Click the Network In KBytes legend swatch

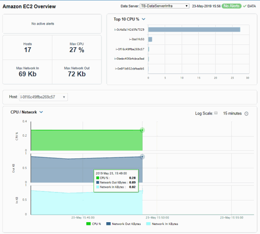(149, 224)
